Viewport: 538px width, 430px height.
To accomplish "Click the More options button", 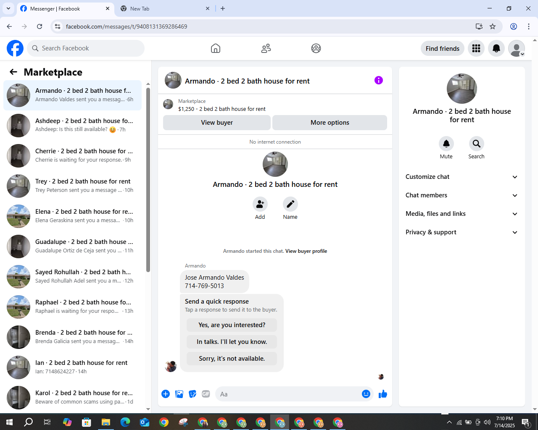I will click(x=330, y=123).
